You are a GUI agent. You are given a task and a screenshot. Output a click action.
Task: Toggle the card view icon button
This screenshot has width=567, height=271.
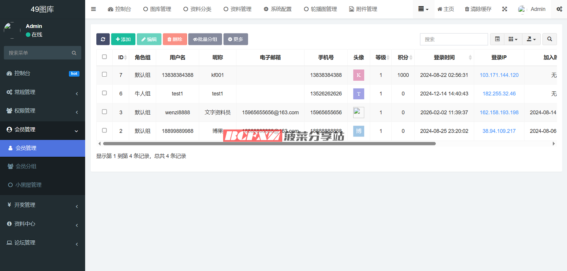coord(497,39)
